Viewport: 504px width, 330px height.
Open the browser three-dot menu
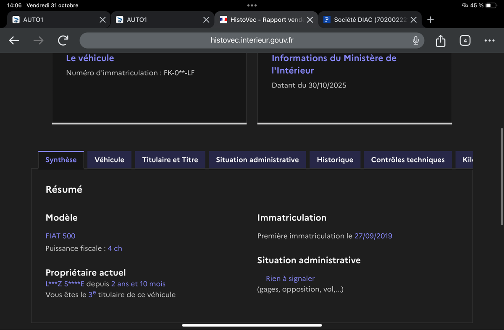click(489, 41)
